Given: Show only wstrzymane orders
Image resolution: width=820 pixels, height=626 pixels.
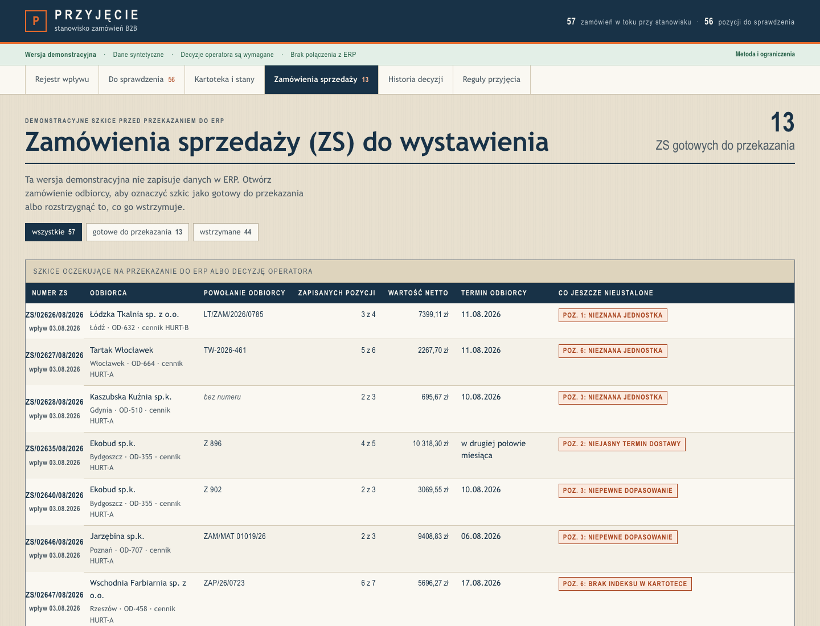Looking at the screenshot, I should click(225, 232).
